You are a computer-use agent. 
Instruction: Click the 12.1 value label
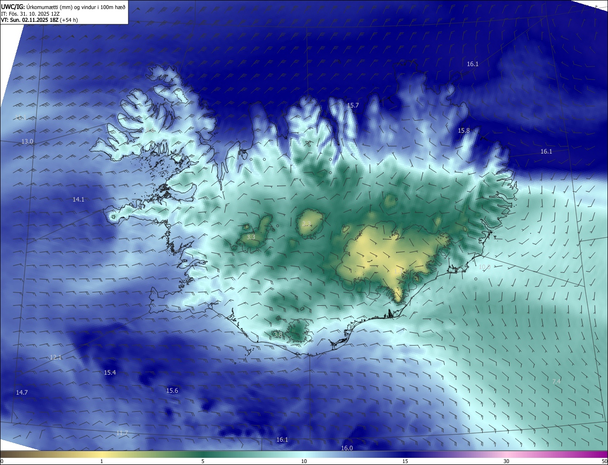56,357
